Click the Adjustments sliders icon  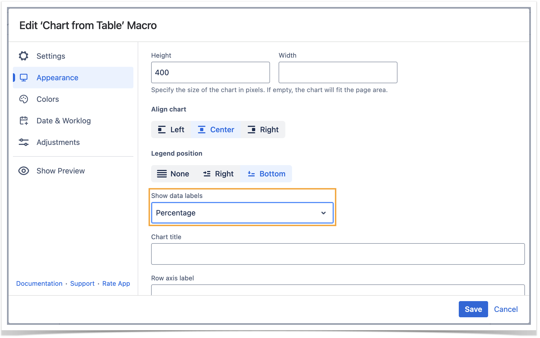24,142
